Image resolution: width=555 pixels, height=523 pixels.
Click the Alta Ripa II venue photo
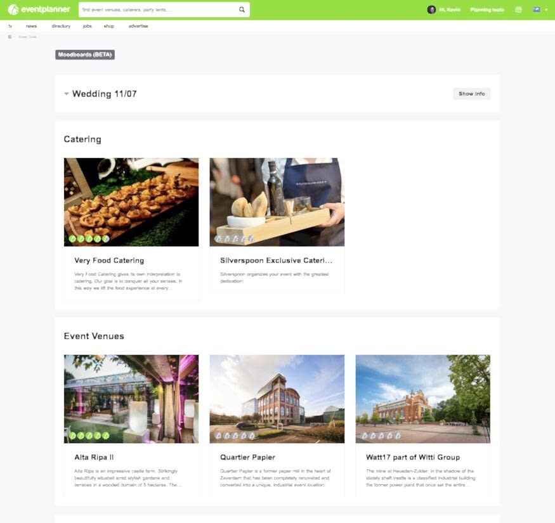click(x=131, y=399)
